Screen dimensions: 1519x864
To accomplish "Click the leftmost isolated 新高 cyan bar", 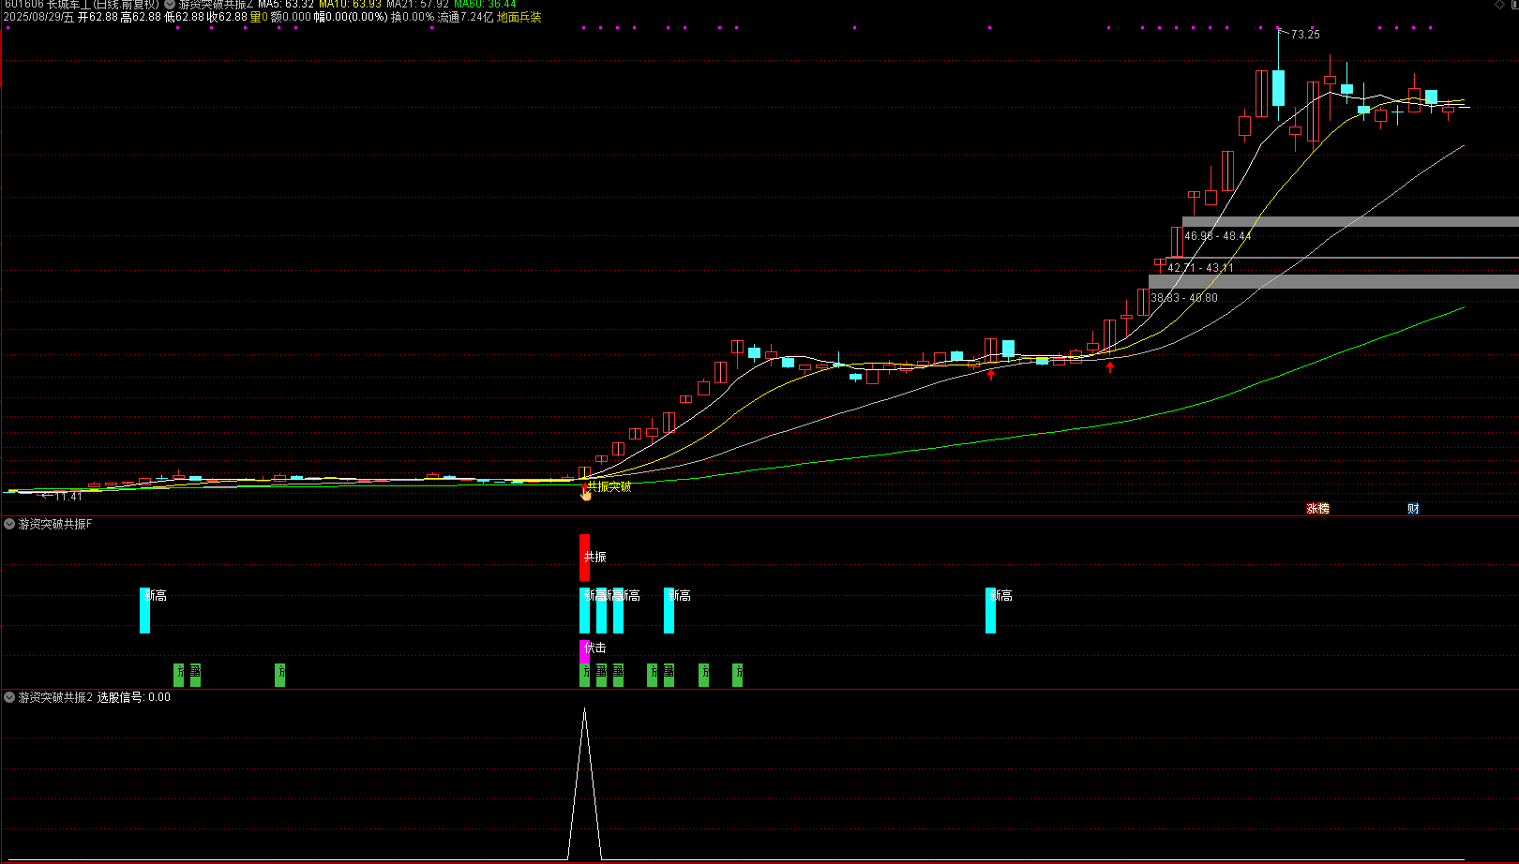I will click(144, 610).
